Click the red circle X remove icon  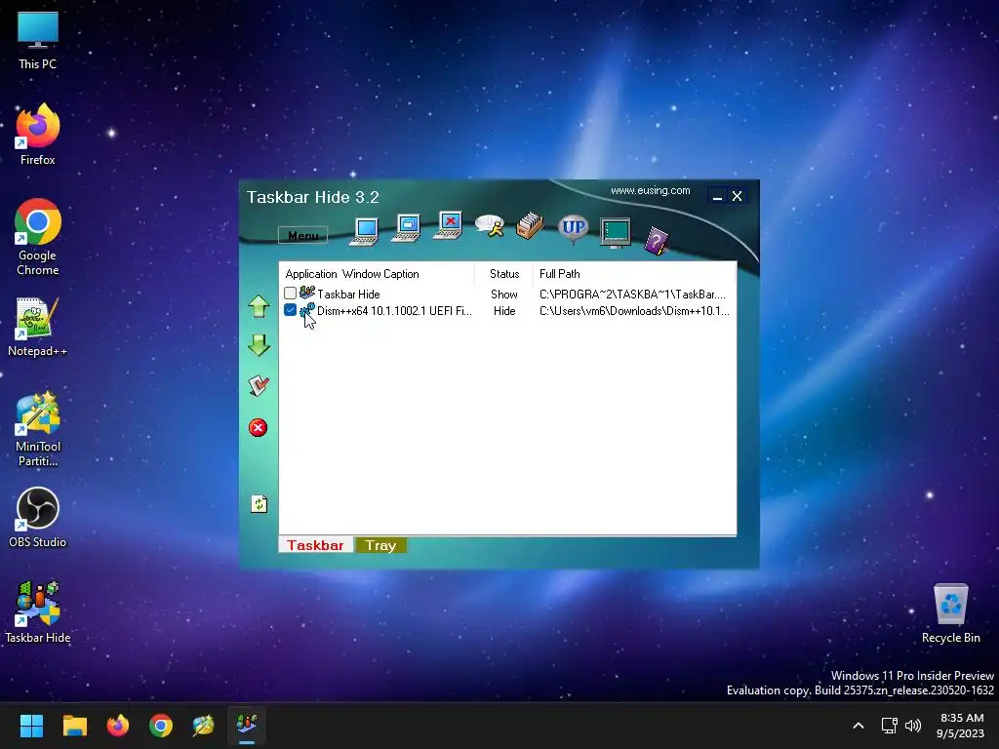coord(258,427)
